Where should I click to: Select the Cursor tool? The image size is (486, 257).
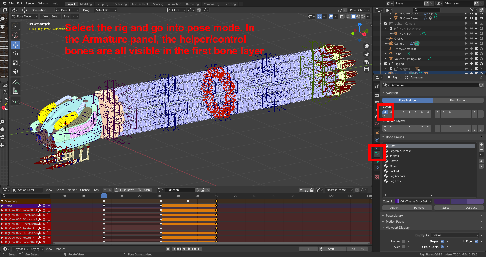pyautogui.click(x=15, y=35)
